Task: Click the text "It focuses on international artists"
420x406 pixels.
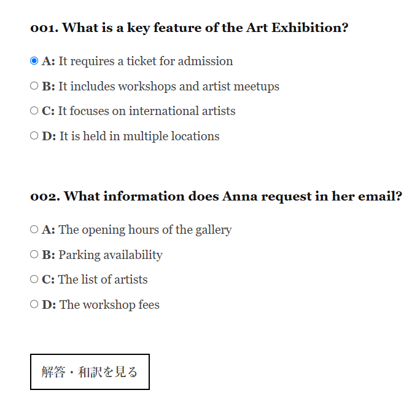Action: point(147,111)
